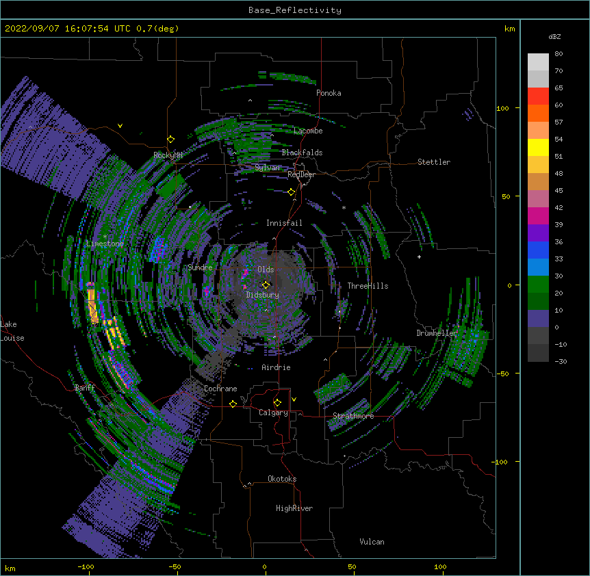
Task: Click the white asterisk east of Innisfail
Action: click(344, 208)
